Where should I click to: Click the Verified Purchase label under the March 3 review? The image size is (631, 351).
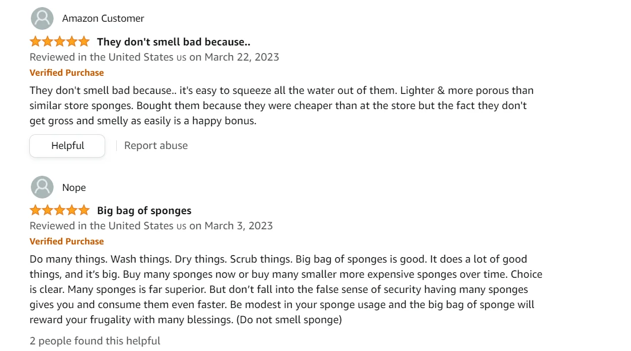[x=67, y=241]
